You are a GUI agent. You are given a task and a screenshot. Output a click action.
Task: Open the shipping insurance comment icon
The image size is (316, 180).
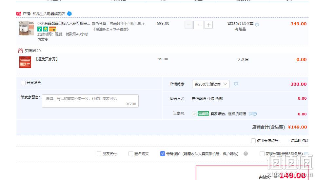point(250,114)
